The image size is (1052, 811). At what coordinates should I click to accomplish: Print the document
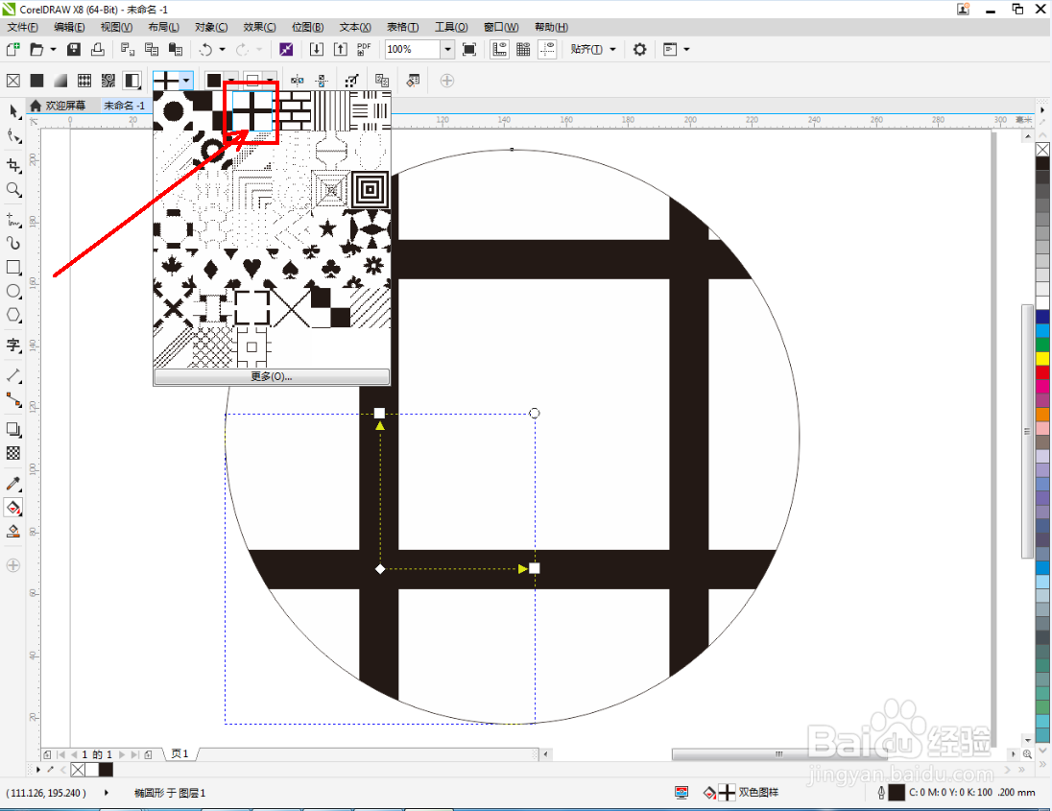(98, 49)
